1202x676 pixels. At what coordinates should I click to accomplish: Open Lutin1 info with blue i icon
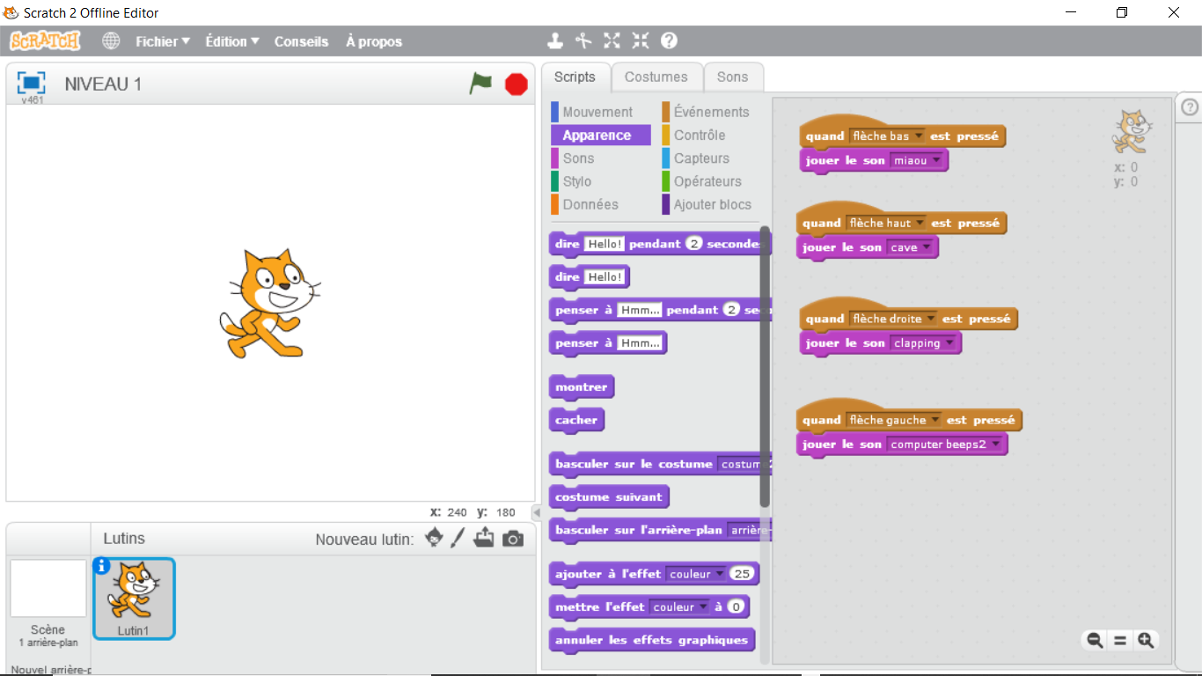(100, 567)
